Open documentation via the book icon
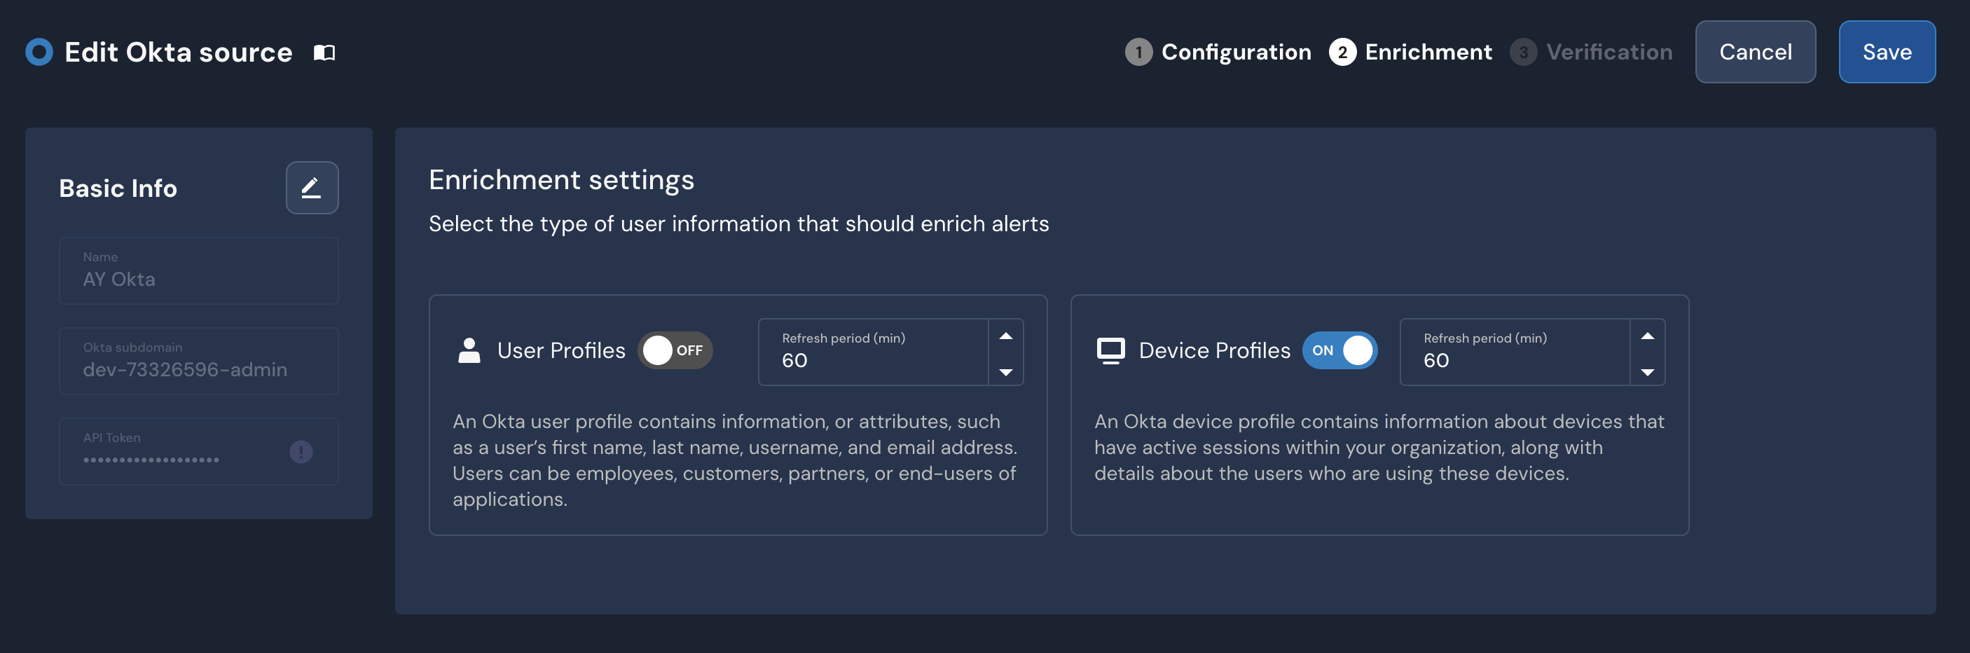The image size is (1970, 653). 323,52
